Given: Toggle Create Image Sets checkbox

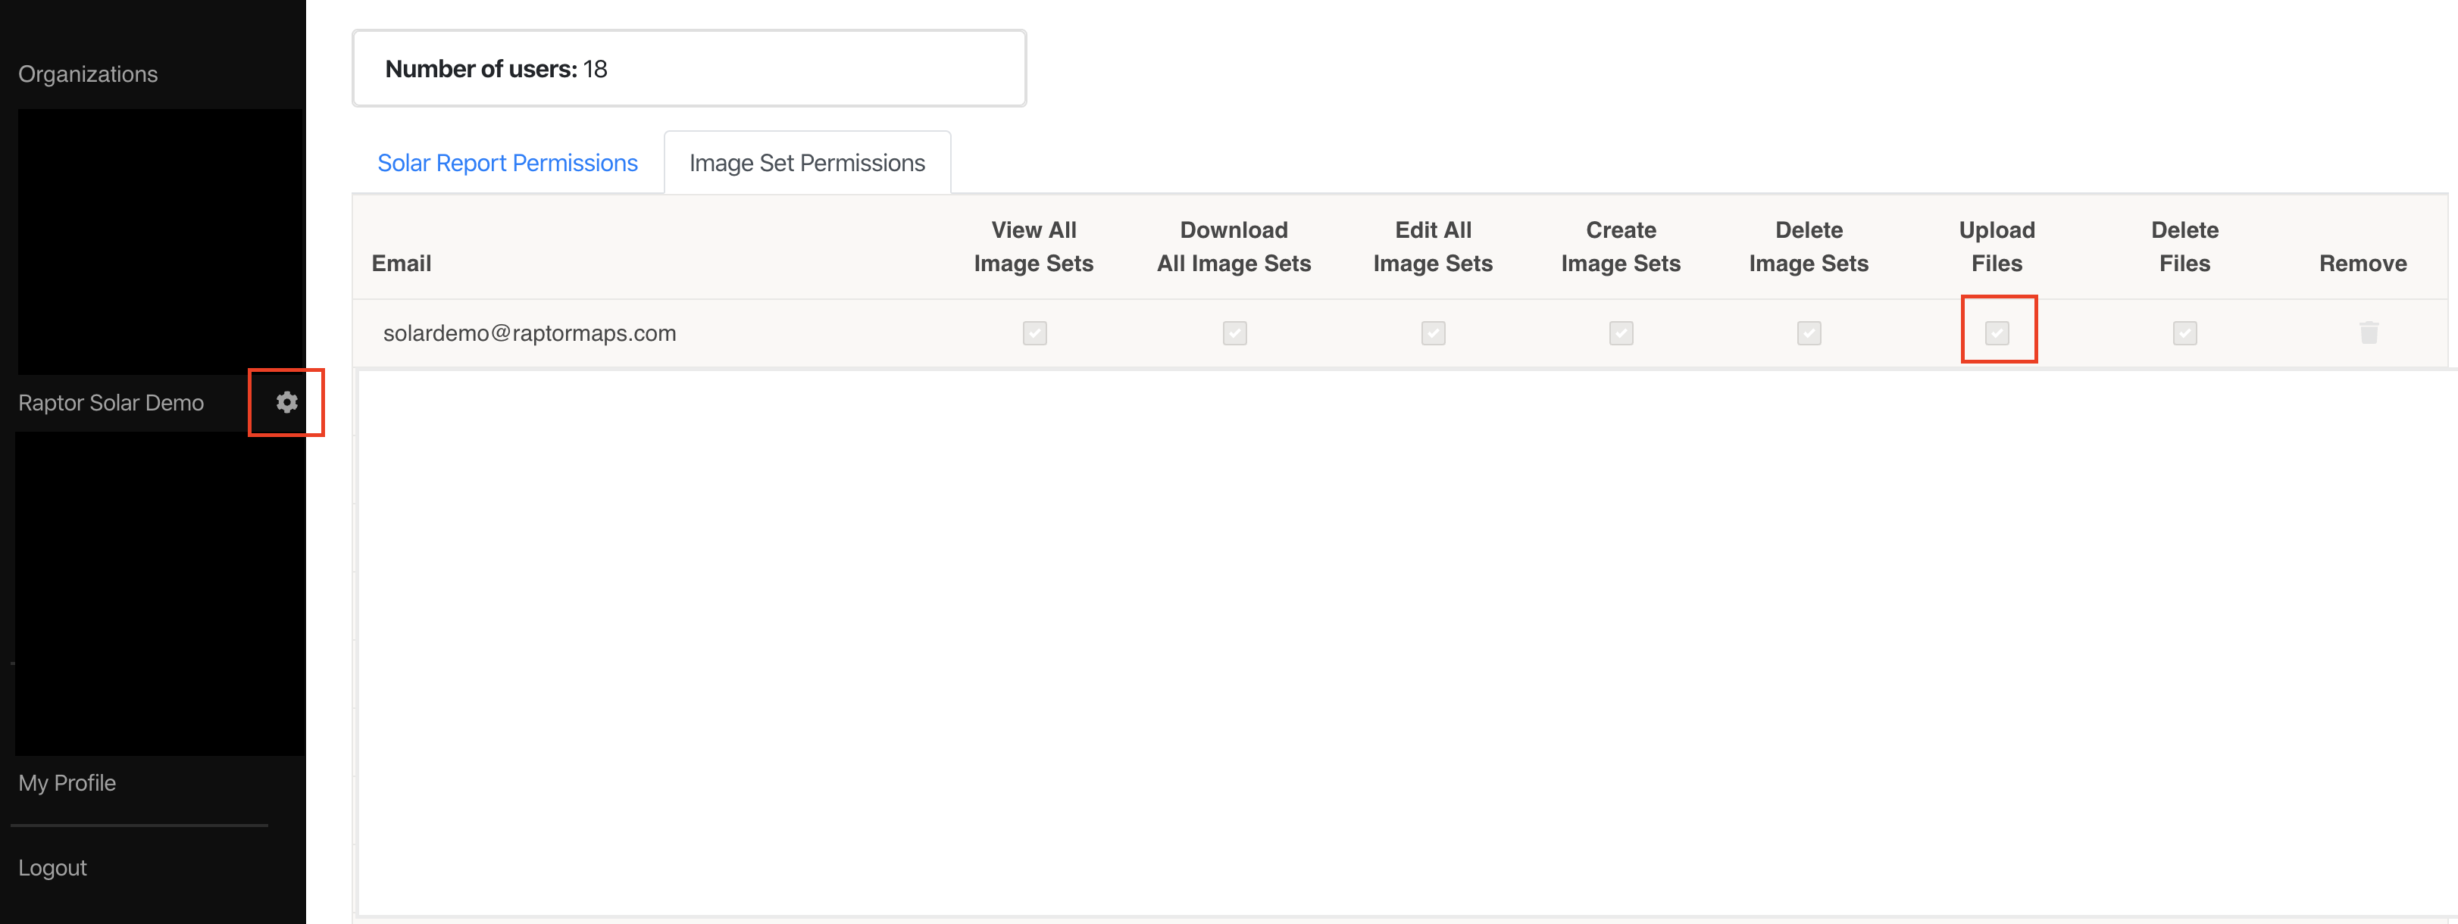Looking at the screenshot, I should point(1620,332).
